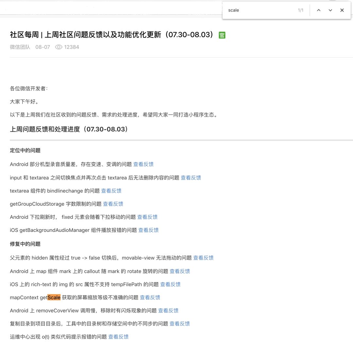
Task: Open feedback link for Android 录音质量差
Action: click(x=143, y=164)
